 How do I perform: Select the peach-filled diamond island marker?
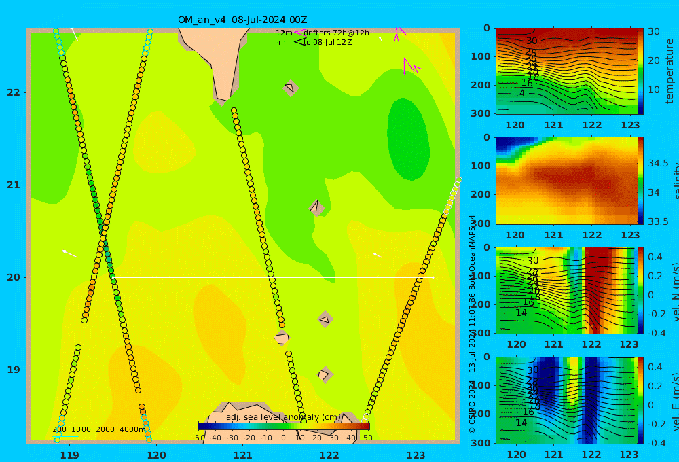pyautogui.click(x=282, y=338)
